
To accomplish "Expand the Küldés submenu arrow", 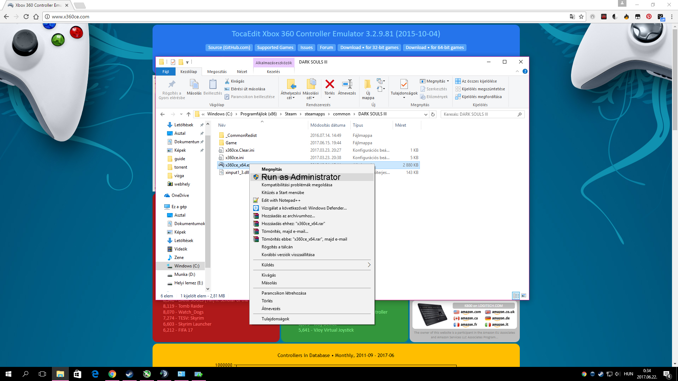I will click(369, 265).
